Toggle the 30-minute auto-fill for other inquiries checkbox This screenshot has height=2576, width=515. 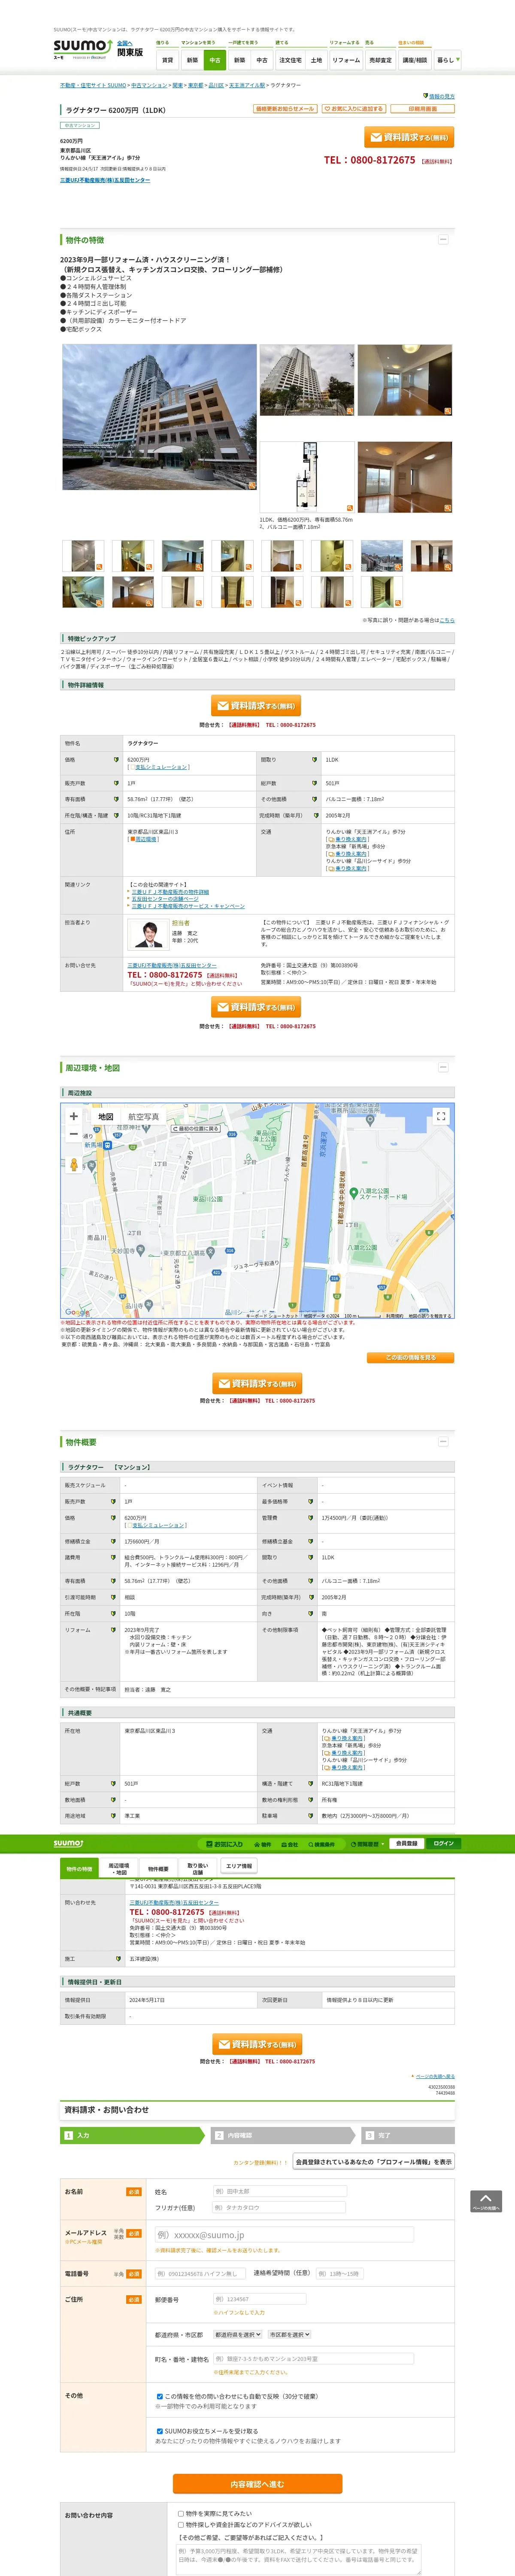click(160, 2396)
